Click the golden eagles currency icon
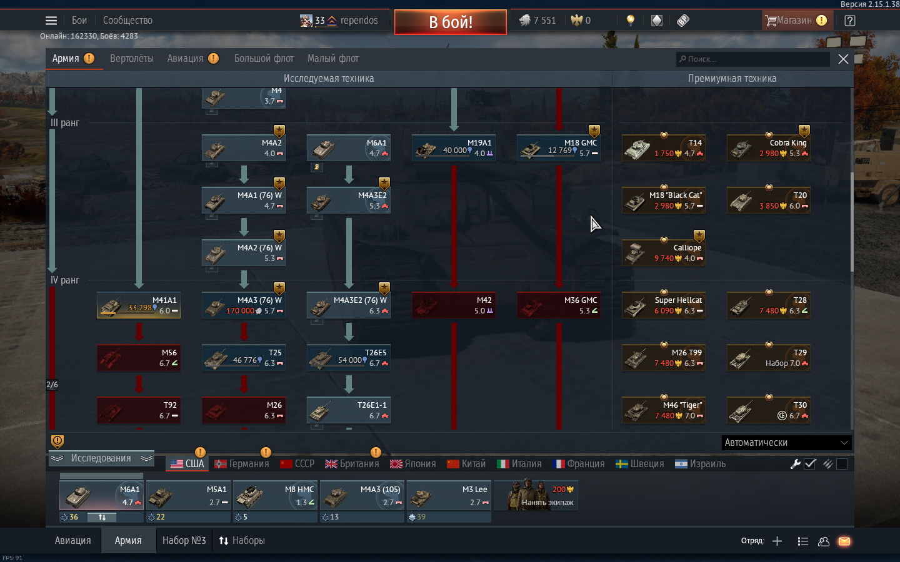The image size is (900, 562). pyautogui.click(x=576, y=21)
